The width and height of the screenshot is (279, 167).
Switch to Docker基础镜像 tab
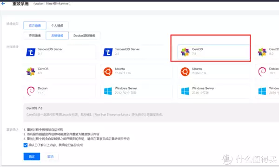point(84,36)
